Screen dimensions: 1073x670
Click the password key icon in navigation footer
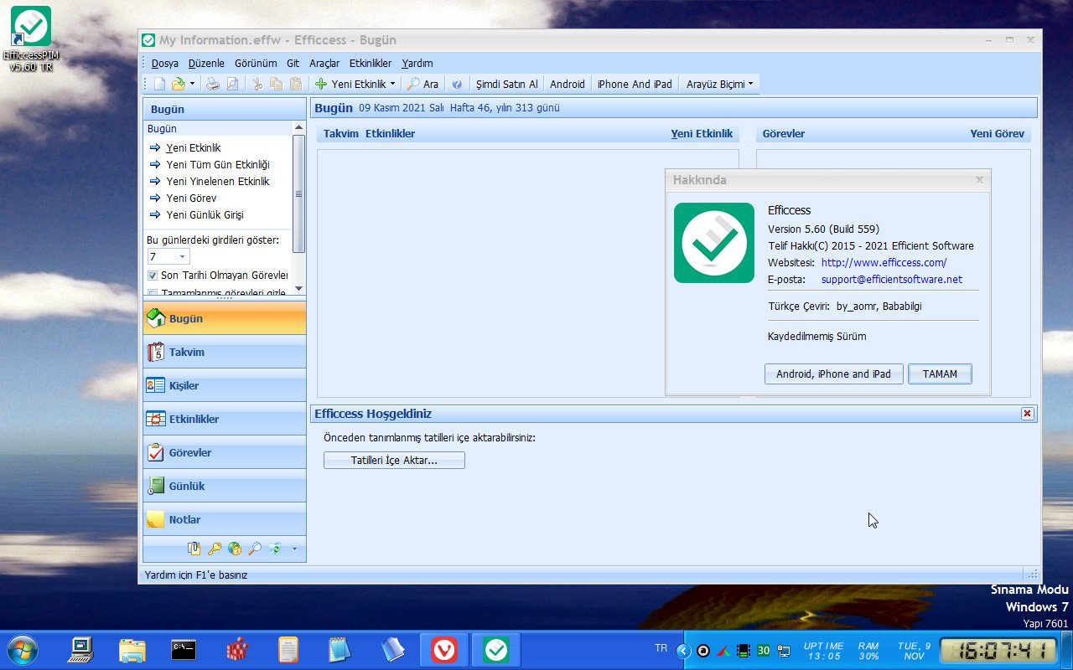pyautogui.click(x=215, y=549)
